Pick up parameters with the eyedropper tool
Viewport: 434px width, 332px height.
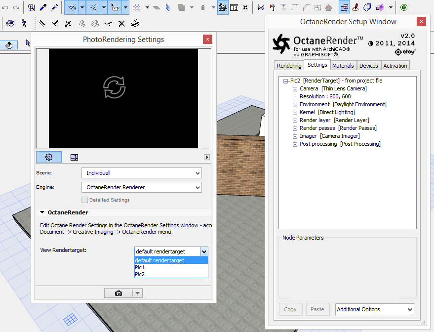click(x=43, y=7)
